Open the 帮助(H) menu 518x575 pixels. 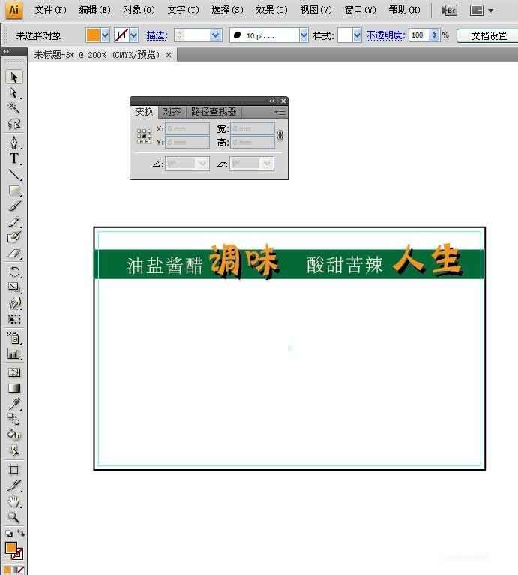pos(405,10)
